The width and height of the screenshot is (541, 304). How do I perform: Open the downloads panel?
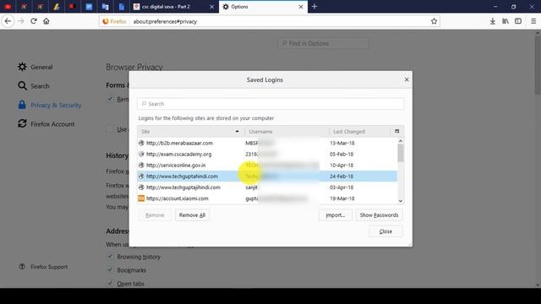pyautogui.click(x=492, y=21)
